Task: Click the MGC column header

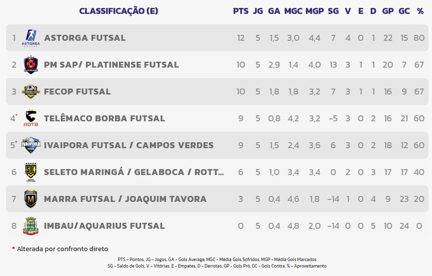Action: (x=293, y=11)
